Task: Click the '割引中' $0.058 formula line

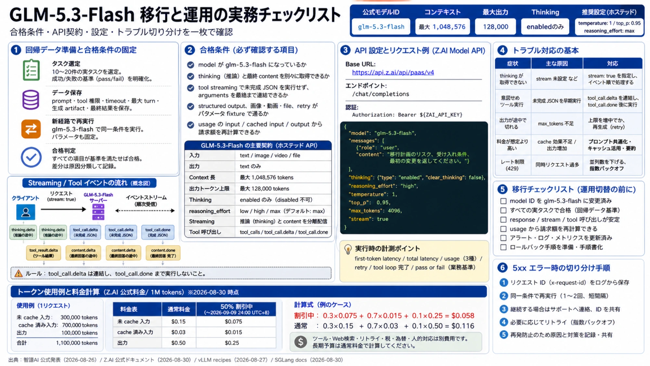Action: click(384, 316)
